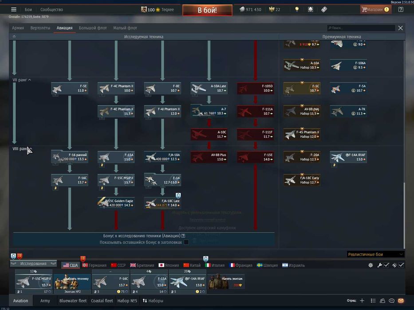Image resolution: width=414 pixels, height=310 pixels.
Task: Select the A-10A Late card
Action: (x=209, y=88)
